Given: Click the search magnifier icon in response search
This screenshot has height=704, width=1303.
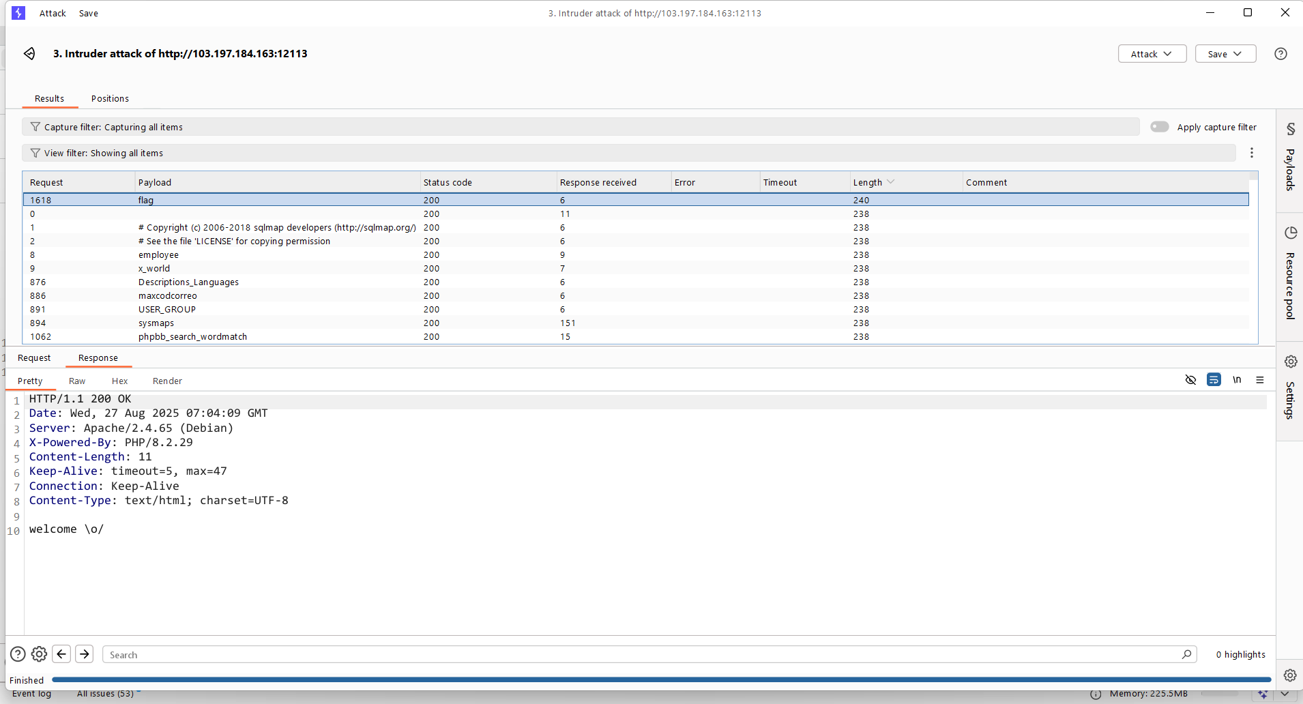Looking at the screenshot, I should (1186, 654).
